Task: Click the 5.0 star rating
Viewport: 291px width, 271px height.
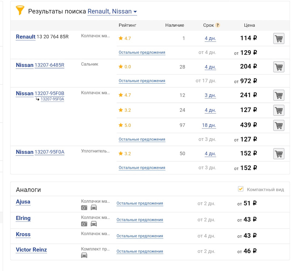Action: 126,125
